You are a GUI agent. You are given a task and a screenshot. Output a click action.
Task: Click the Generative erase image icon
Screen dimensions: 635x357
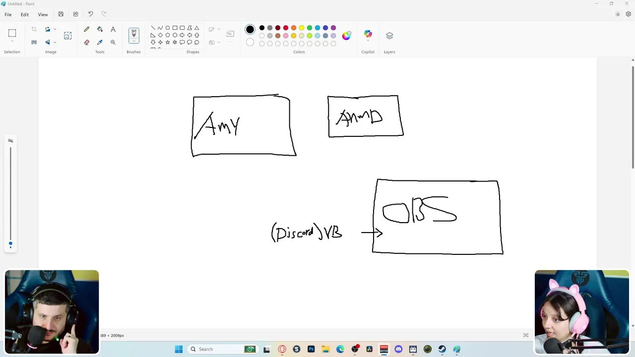point(68,36)
